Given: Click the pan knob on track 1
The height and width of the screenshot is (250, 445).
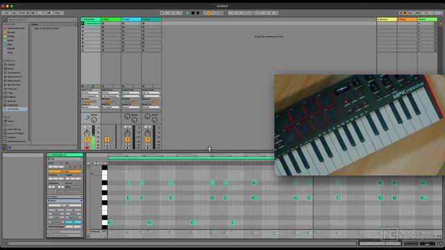Looking at the screenshot, I should (87, 133).
